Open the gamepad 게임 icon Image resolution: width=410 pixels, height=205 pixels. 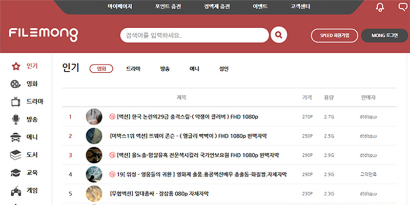click(16, 191)
